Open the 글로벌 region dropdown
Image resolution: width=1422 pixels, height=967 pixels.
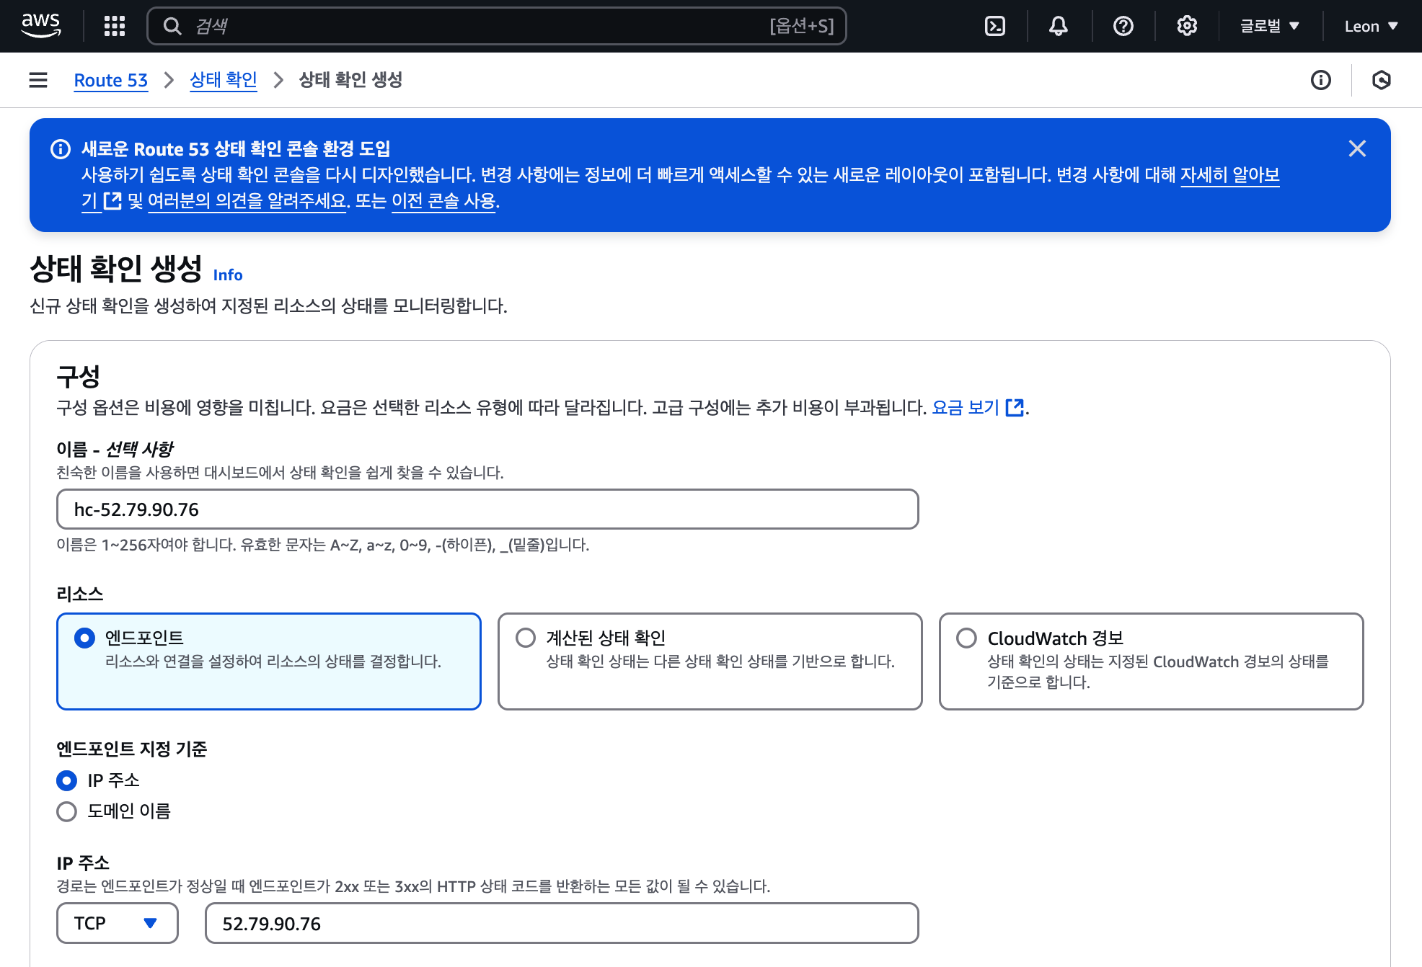tap(1269, 26)
